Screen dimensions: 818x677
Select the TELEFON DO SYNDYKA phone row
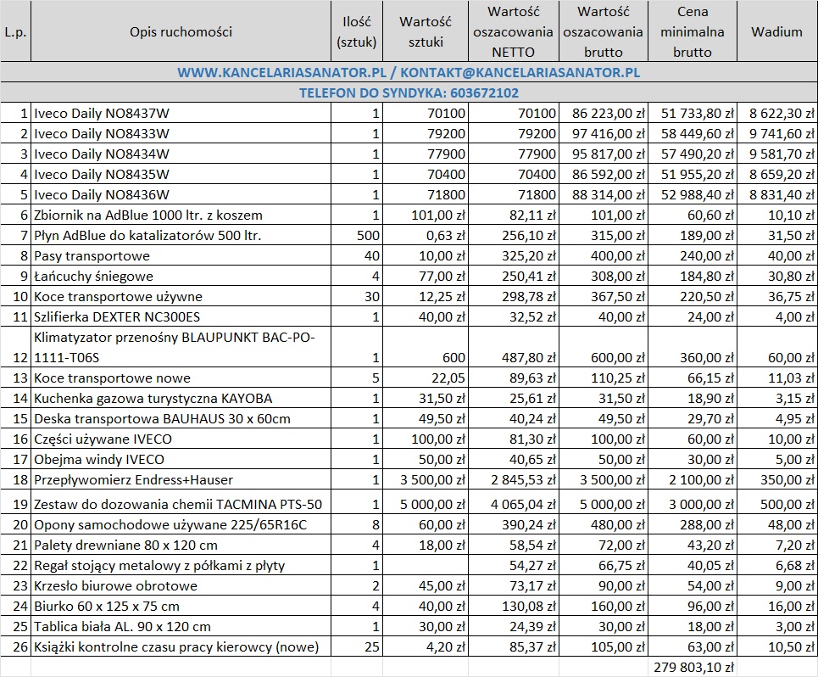tap(409, 92)
